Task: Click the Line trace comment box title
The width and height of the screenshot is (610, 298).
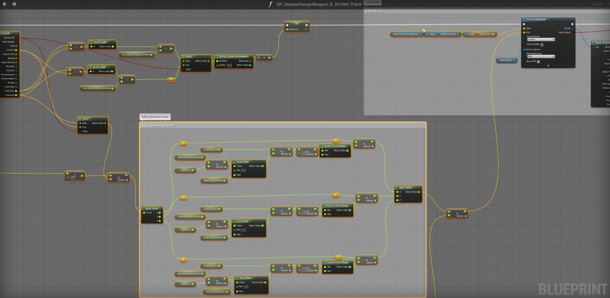Action: click(x=374, y=11)
